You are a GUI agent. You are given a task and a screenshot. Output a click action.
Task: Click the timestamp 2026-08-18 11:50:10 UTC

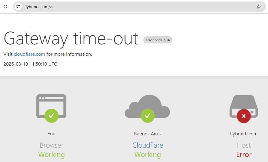click(x=30, y=64)
